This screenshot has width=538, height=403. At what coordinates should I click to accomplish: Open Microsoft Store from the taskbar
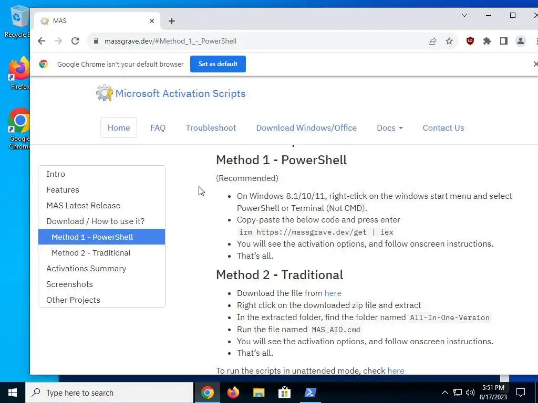284,393
